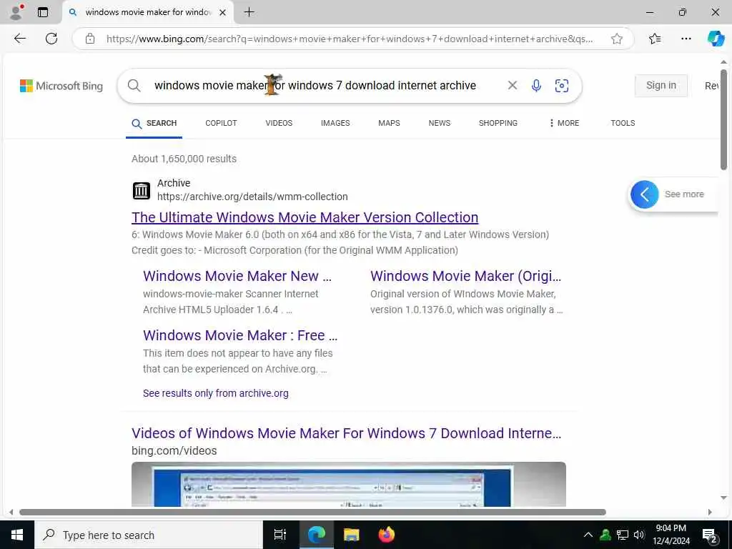This screenshot has width=732, height=549.
Task: Open the notification center icon
Action: coord(710,535)
